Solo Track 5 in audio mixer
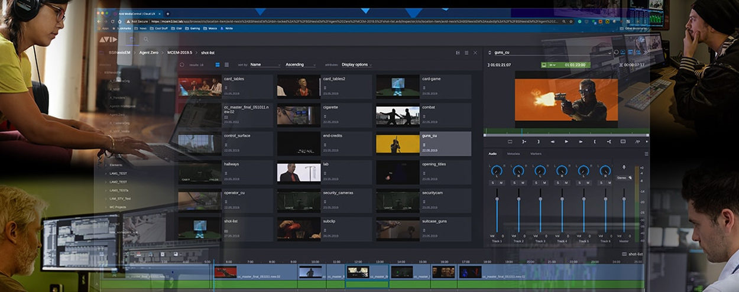 pyautogui.click(x=580, y=183)
